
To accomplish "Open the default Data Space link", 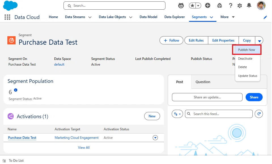I will pyautogui.click(x=59, y=64).
